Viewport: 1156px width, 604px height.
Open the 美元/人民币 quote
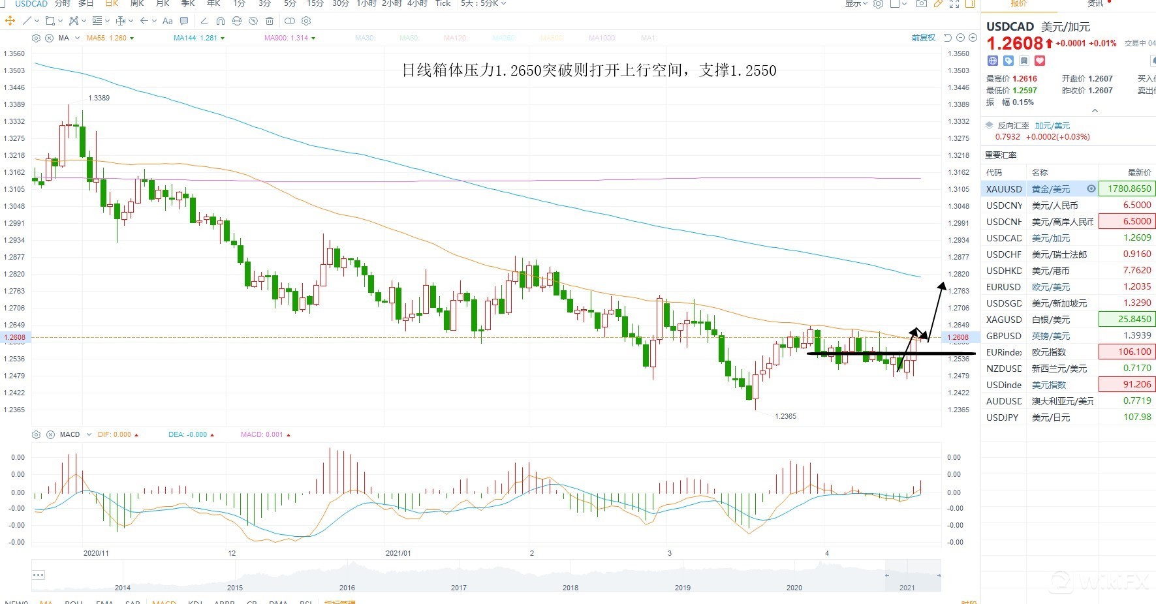[x=1055, y=205]
